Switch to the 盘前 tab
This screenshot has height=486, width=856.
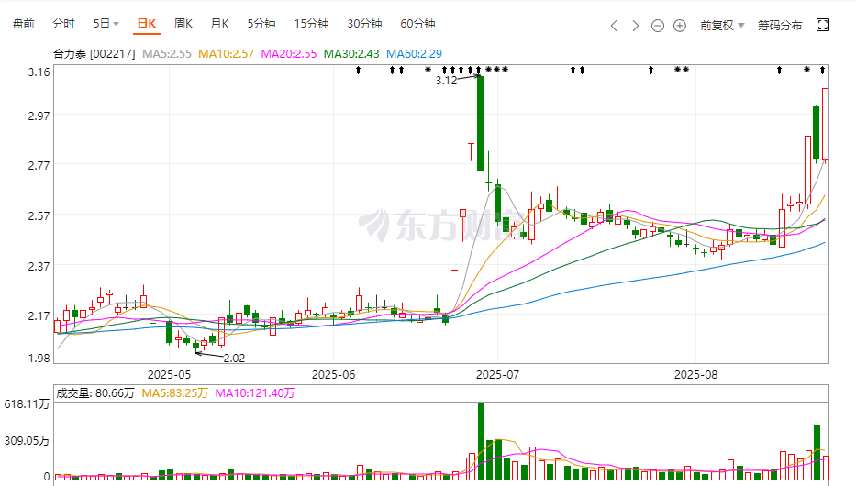(x=24, y=24)
